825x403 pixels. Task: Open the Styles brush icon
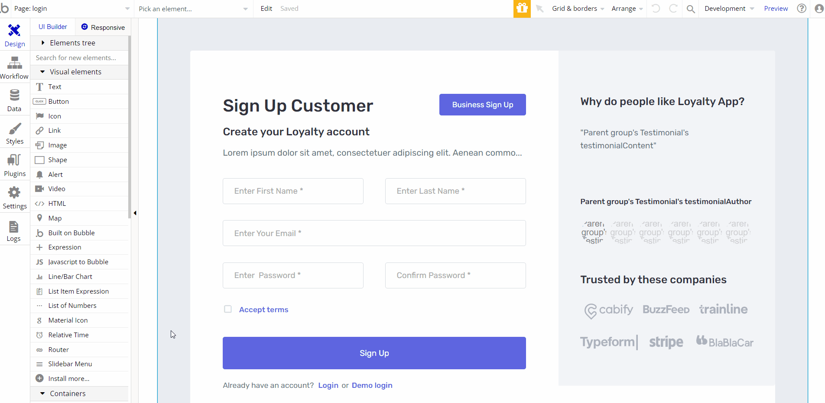click(15, 128)
